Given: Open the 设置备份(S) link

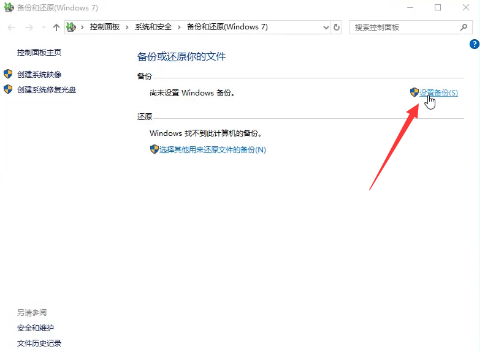Looking at the screenshot, I should tap(438, 93).
